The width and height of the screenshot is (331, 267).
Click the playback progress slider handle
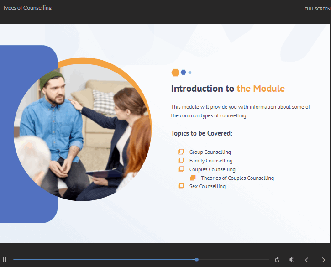click(196, 260)
